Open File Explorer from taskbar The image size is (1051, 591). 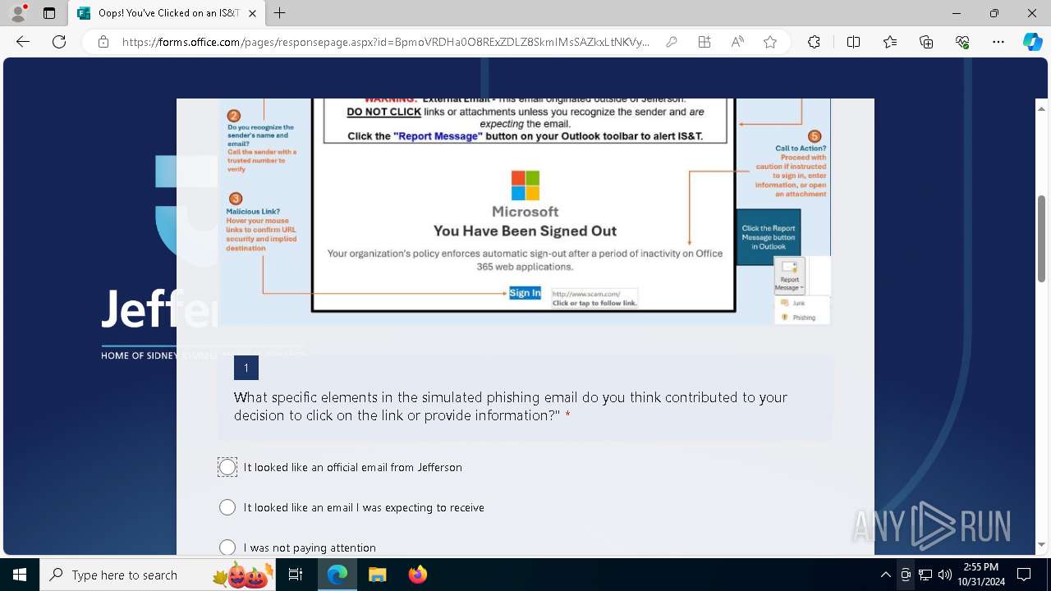pyautogui.click(x=377, y=575)
